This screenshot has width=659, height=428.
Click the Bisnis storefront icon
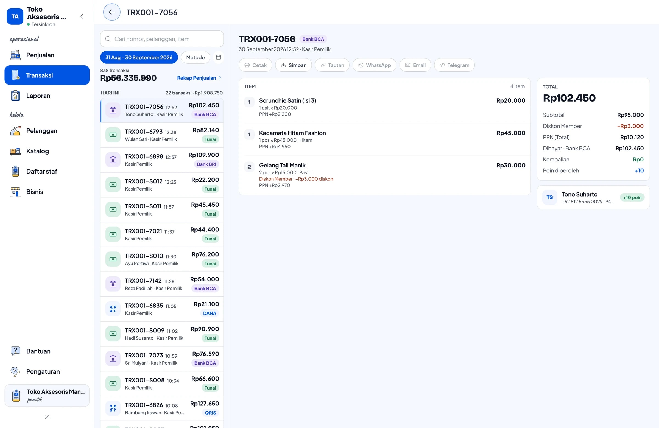pyautogui.click(x=15, y=192)
